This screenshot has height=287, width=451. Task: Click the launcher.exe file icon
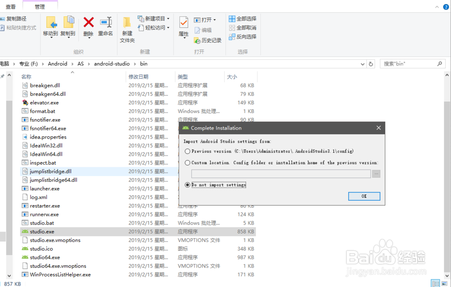pos(25,188)
